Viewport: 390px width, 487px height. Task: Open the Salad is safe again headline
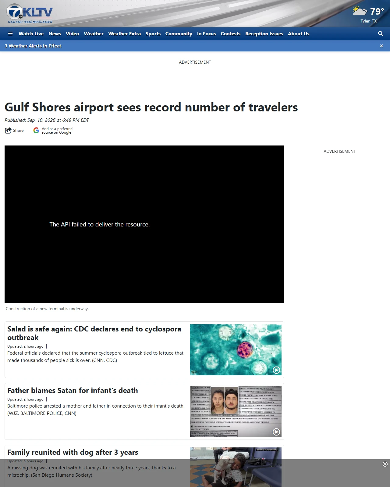coord(94,333)
